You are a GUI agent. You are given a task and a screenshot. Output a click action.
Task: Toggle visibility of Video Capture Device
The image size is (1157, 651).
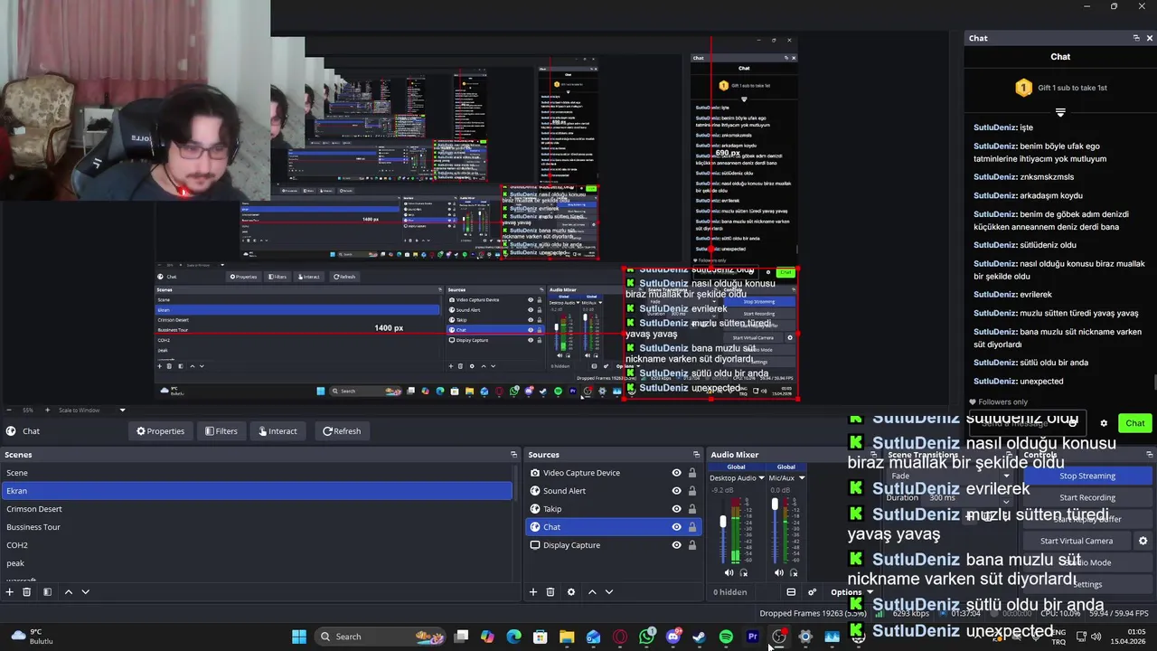point(676,473)
